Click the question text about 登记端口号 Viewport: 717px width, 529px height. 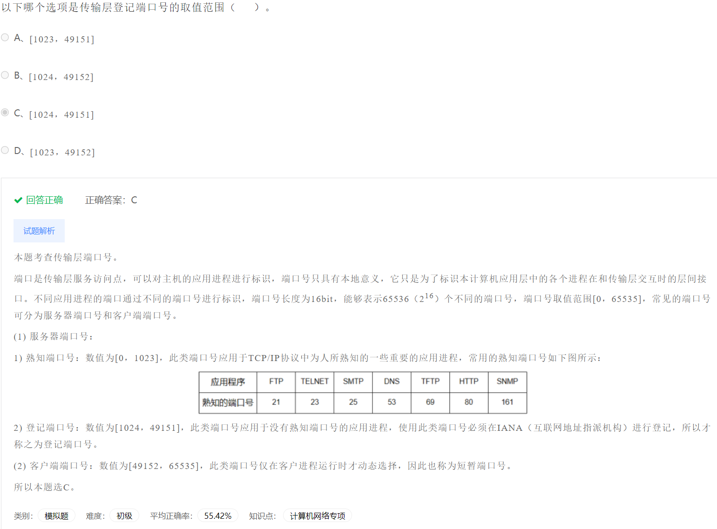(x=136, y=7)
